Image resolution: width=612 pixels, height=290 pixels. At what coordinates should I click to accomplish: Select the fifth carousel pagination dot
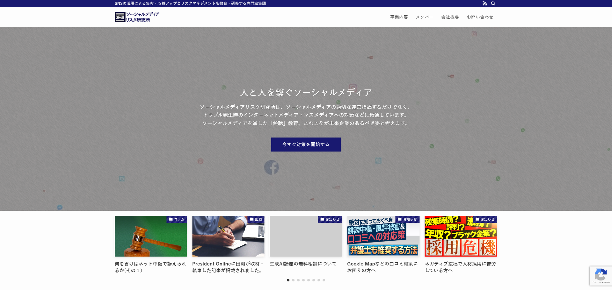309,280
